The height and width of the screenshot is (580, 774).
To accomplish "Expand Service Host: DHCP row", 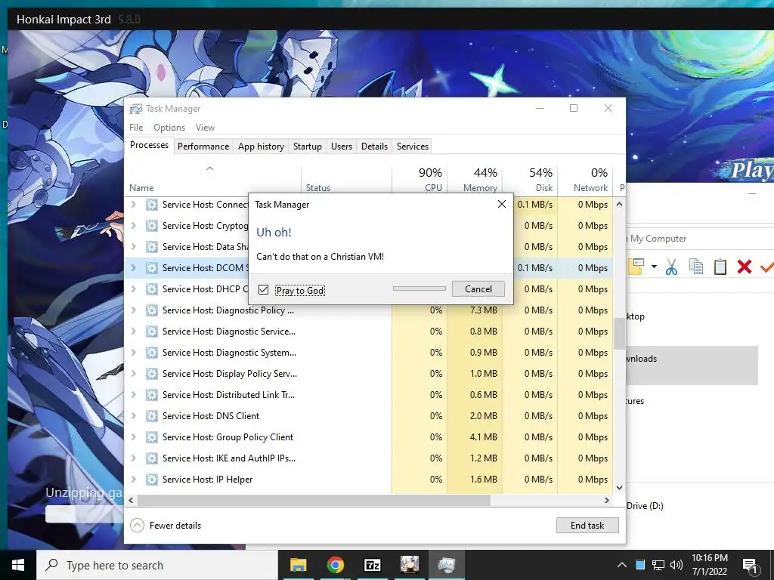I will (133, 289).
